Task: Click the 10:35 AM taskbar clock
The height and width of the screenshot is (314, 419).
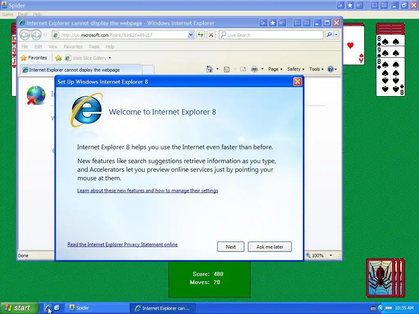Action: tap(404, 308)
